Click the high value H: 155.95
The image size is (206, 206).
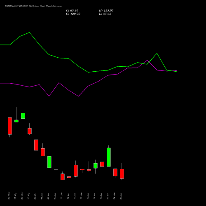click(106, 11)
